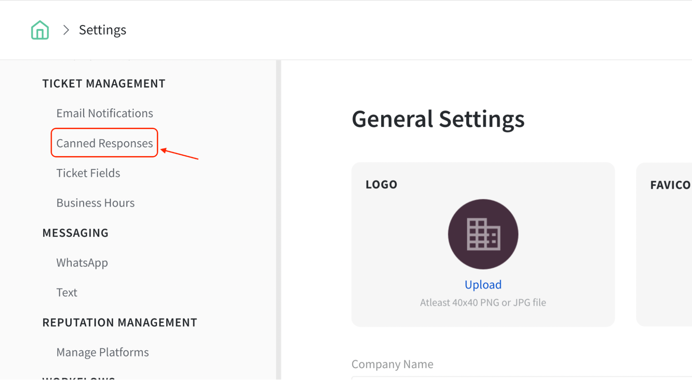Viewport: 692px width, 380px height.
Task: Open Manage Platforms
Action: click(102, 352)
